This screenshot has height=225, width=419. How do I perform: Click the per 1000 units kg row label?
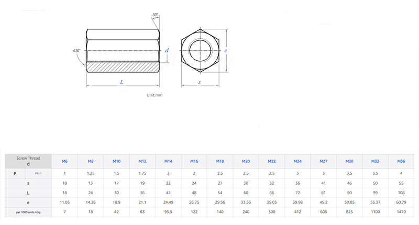pyautogui.click(x=28, y=213)
